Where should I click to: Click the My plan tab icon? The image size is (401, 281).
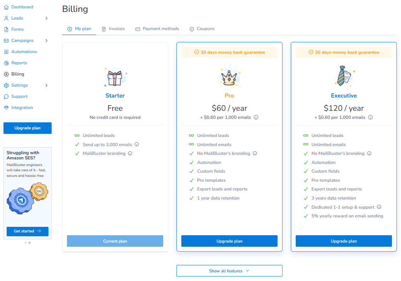click(x=69, y=29)
